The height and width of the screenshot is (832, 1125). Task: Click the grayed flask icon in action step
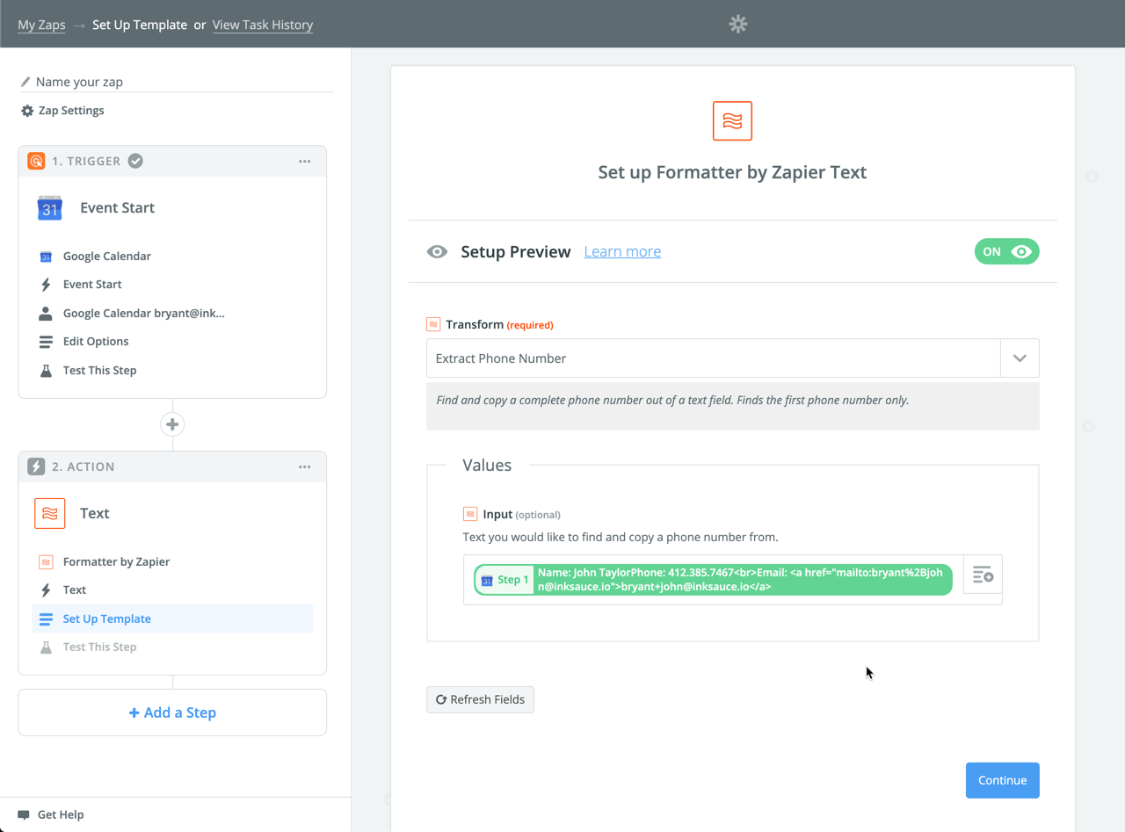46,648
